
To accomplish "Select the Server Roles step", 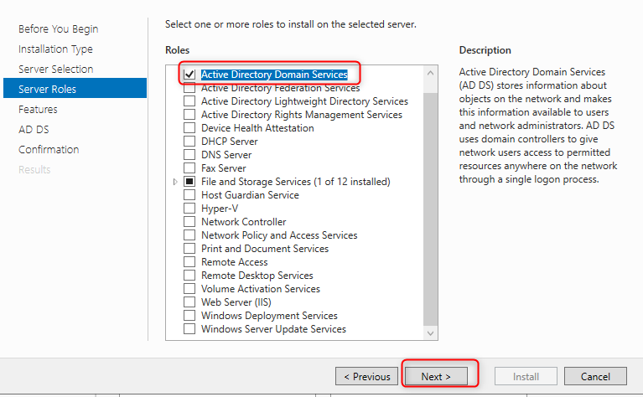I will (75, 88).
